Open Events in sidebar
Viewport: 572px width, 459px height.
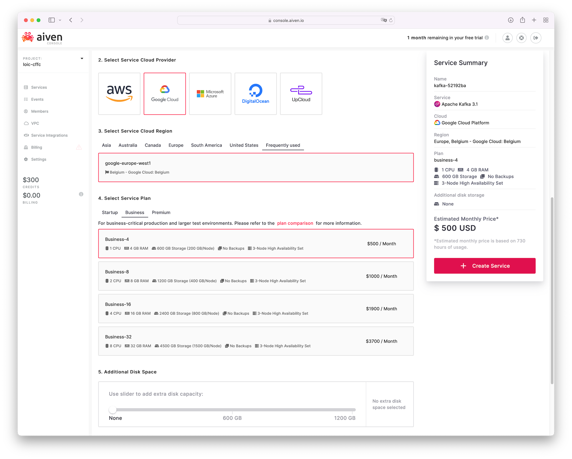point(37,99)
